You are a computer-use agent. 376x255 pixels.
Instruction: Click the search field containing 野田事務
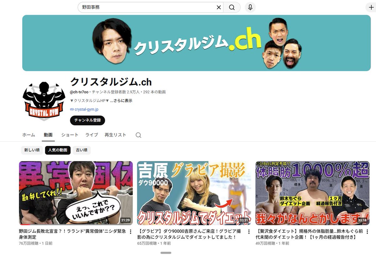click(x=150, y=8)
